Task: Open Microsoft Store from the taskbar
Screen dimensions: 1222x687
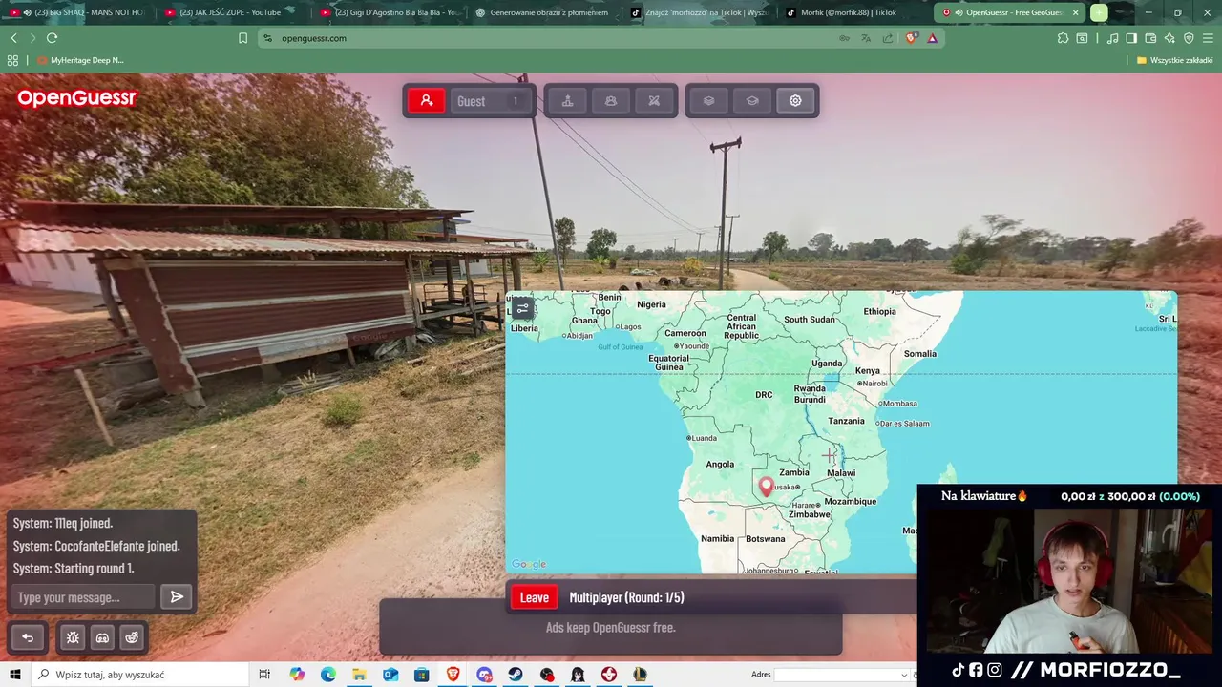Action: point(421,675)
